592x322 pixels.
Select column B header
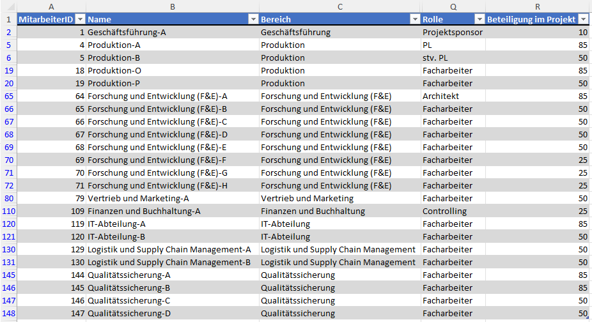coord(173,6)
